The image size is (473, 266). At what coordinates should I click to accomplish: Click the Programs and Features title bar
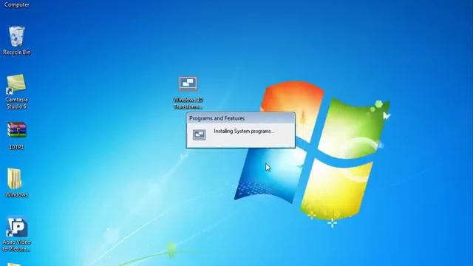(x=241, y=118)
